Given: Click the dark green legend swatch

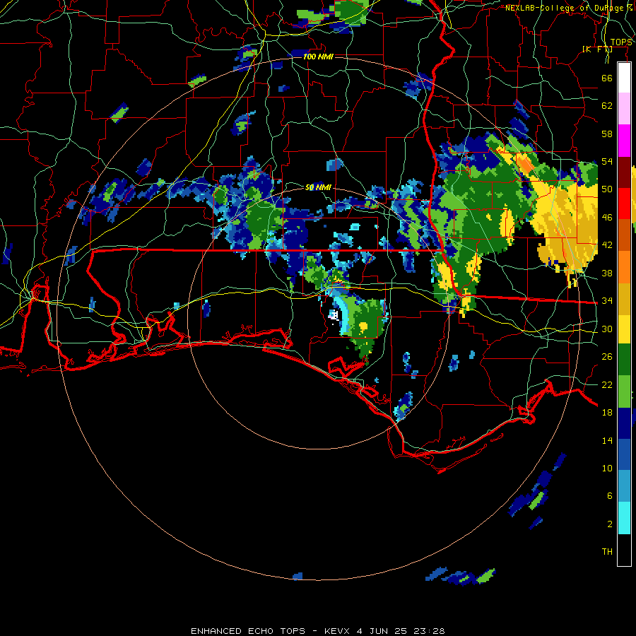Looking at the screenshot, I should point(624,360).
